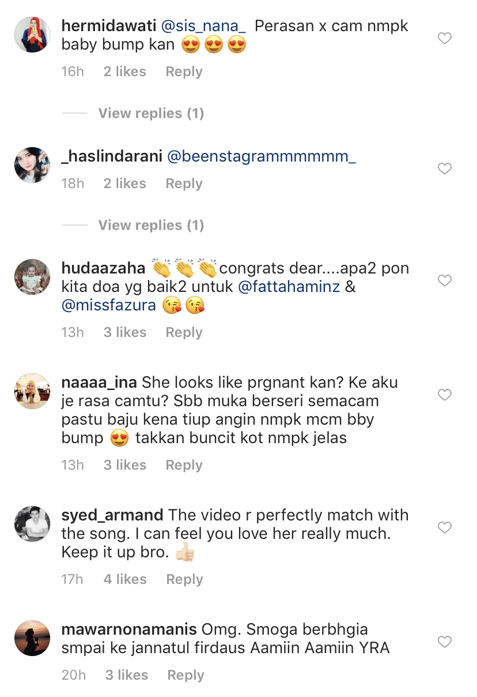
Task: Like hudaazaha's congrats comment
Action: (444, 281)
